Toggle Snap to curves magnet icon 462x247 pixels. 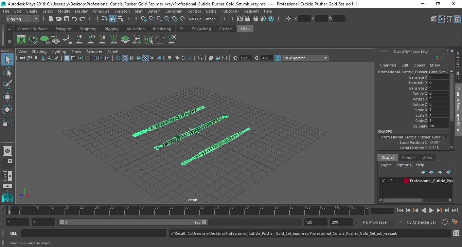[152, 19]
